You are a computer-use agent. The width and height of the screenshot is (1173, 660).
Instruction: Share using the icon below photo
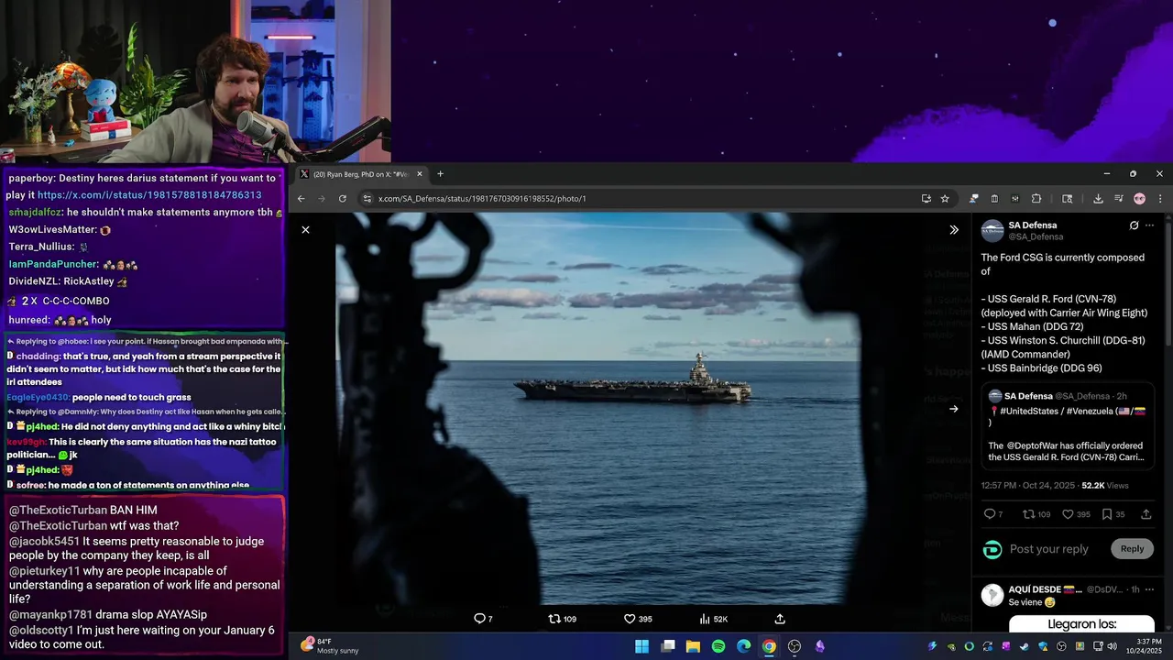(780, 619)
